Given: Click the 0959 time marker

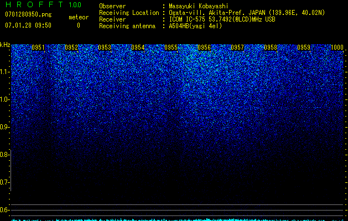Looking at the screenshot, I should click(304, 48).
